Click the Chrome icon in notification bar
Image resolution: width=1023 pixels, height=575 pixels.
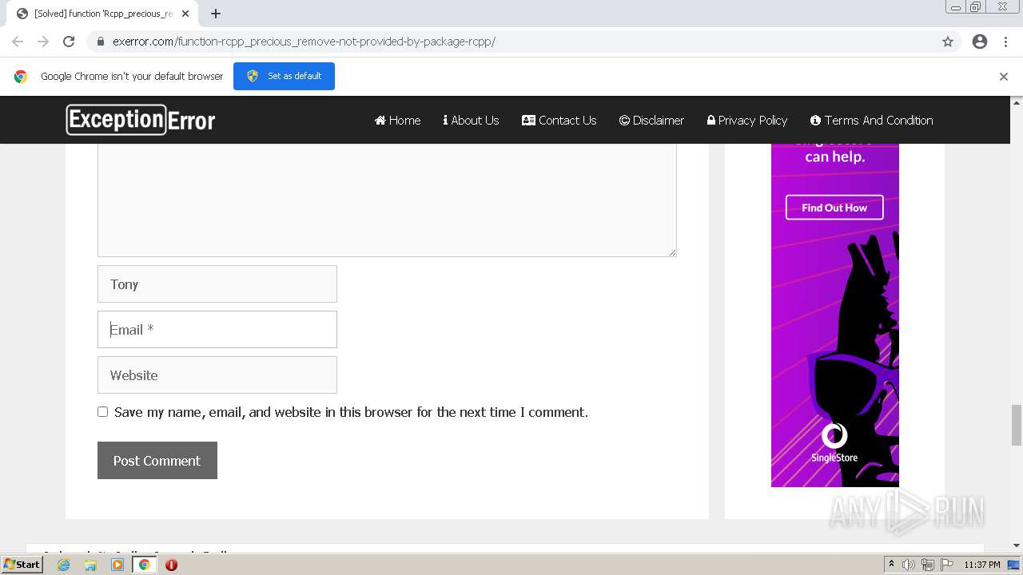(x=21, y=77)
